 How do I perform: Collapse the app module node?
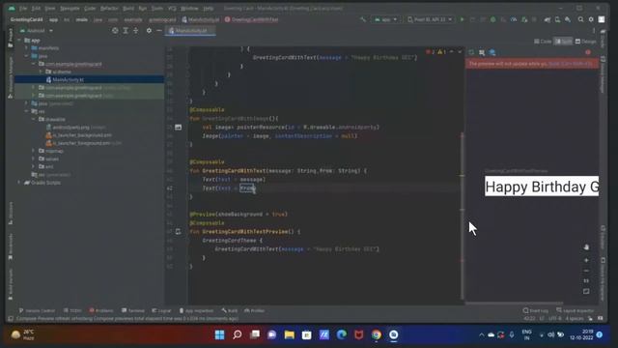coord(19,41)
